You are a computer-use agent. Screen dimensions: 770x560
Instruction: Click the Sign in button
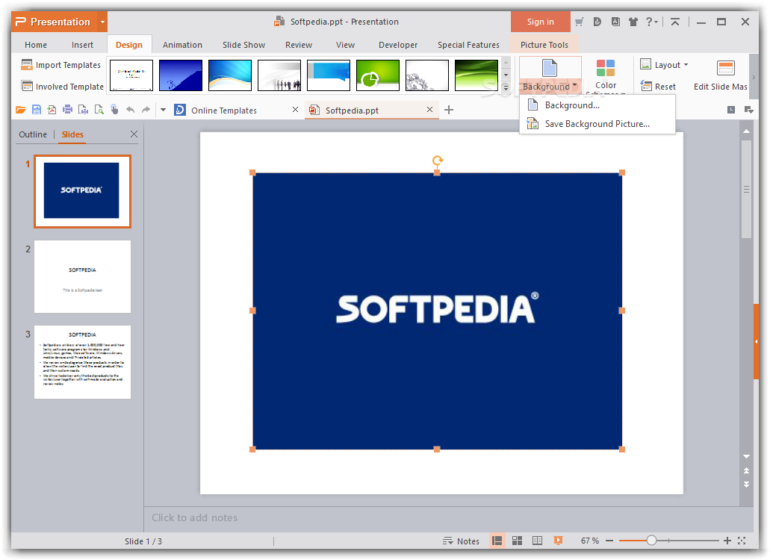click(540, 22)
